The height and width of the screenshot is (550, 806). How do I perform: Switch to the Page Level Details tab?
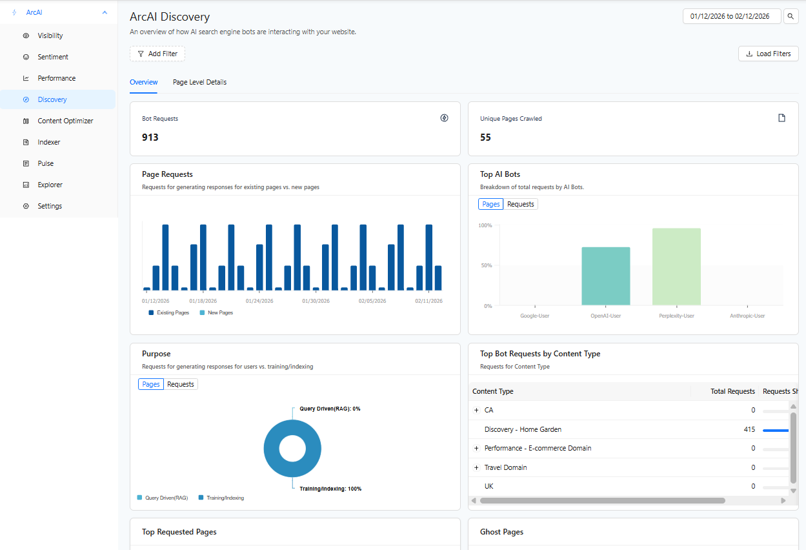[199, 83]
